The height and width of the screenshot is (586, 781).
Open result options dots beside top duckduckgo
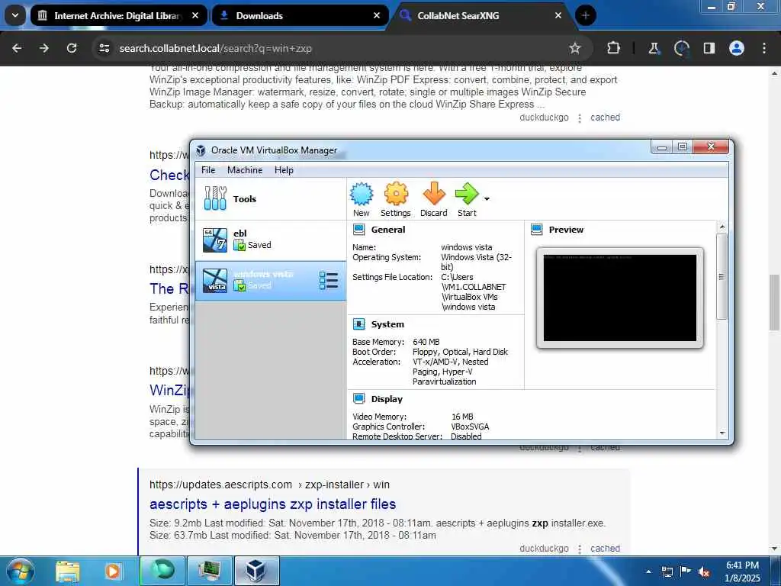coord(580,118)
